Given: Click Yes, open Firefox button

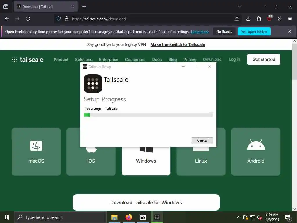Looking at the screenshot, I should click(254, 31).
